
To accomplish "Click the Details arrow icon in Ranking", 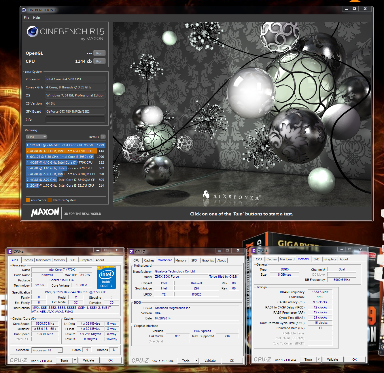I will tap(103, 137).
